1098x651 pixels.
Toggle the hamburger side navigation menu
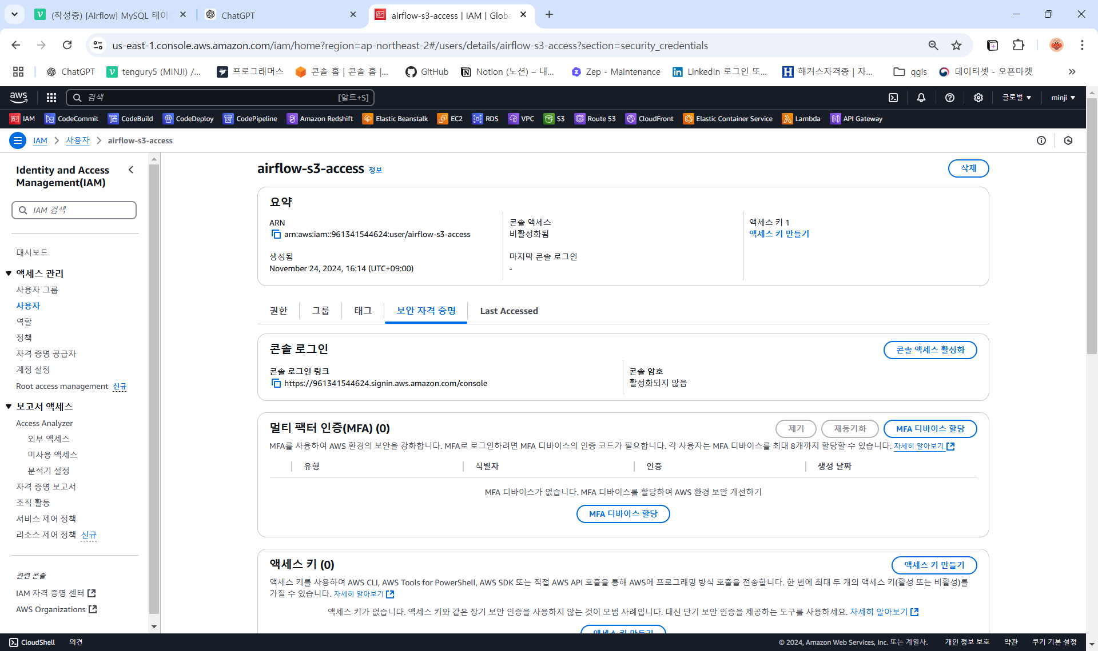18,140
